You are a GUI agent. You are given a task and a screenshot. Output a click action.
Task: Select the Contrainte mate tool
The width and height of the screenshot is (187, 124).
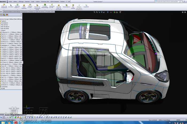(11, 6)
